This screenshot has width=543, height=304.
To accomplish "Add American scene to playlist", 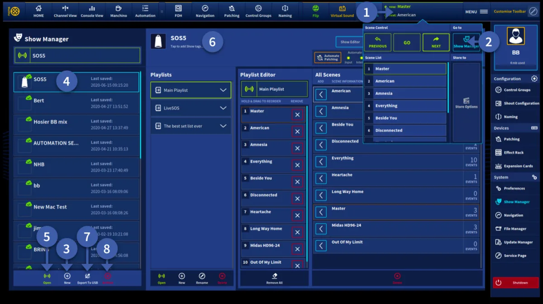I will pos(321,94).
